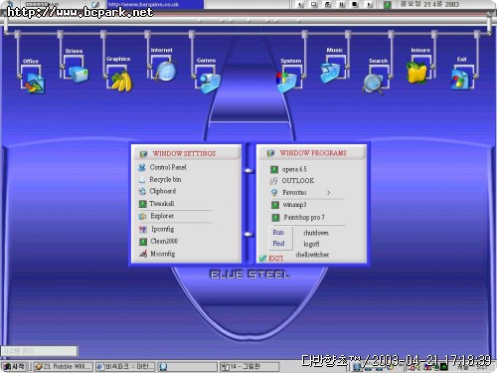497x373 pixels.
Task: Click the green icon beside the date
Action: coord(387,5)
